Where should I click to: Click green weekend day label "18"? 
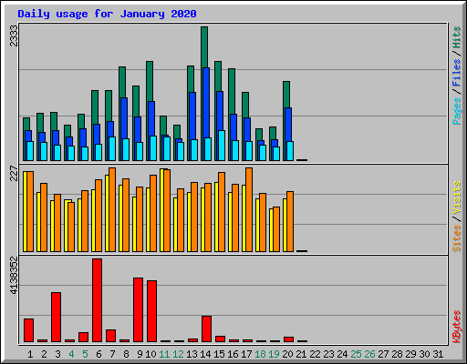[260, 354]
